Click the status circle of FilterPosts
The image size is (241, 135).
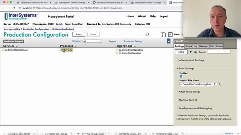[60, 50]
